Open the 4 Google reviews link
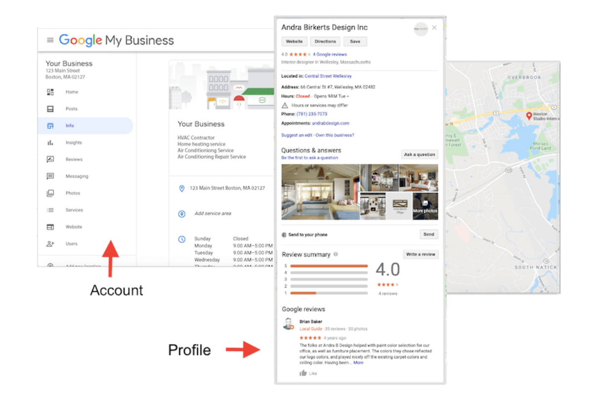Viewport: 593px width, 395px height. click(x=330, y=54)
